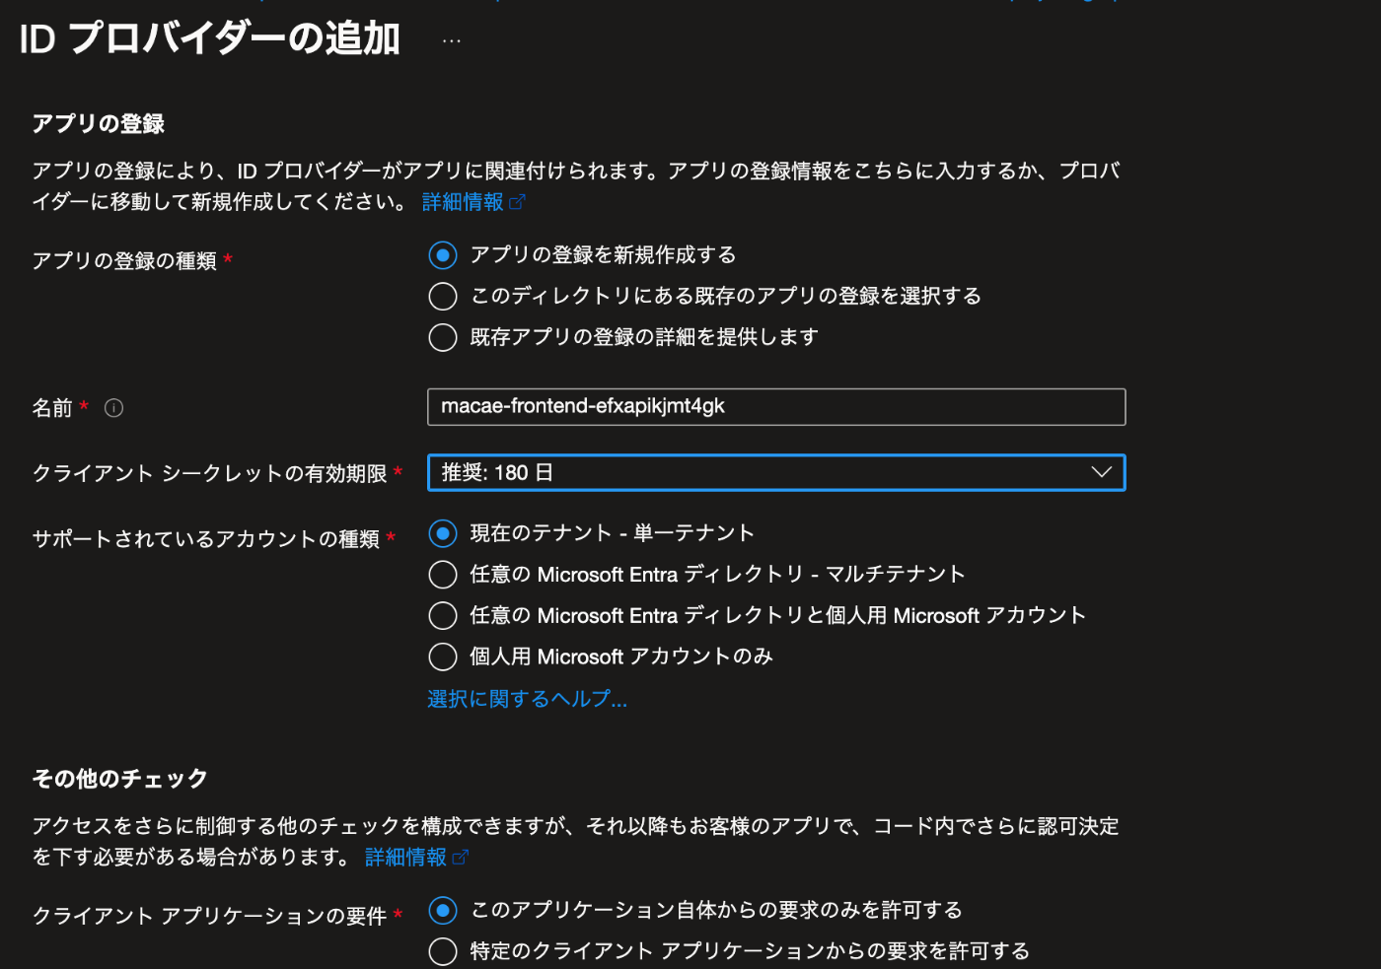Open the ellipsis menu beside ID プロバイダーの追加 title
The image size is (1381, 969).
pos(452,41)
